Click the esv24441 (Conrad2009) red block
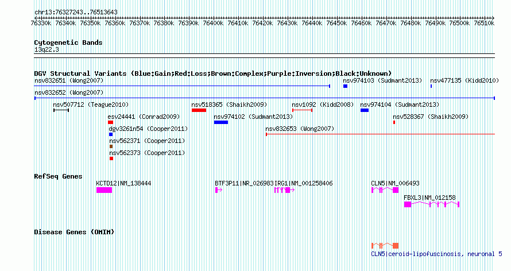 (110, 122)
